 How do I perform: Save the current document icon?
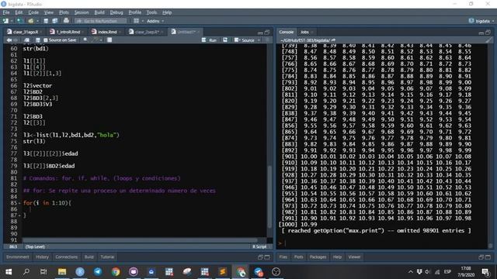pos(46,21)
